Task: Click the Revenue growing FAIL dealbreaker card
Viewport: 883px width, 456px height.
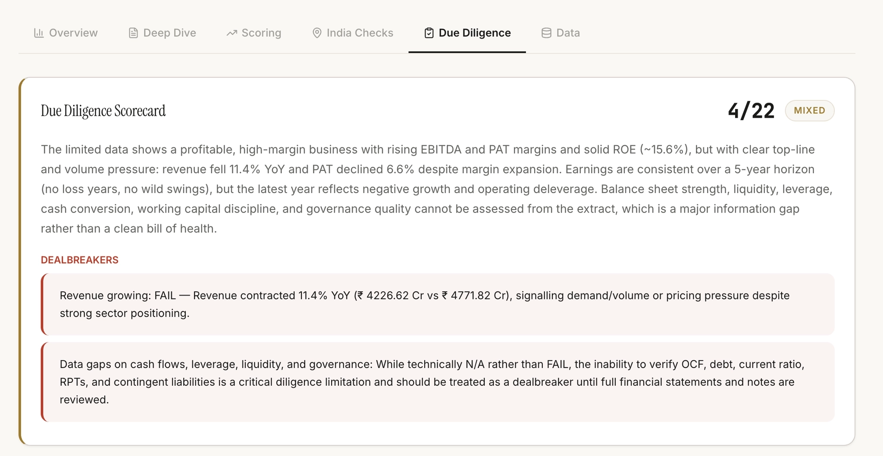Action: point(438,304)
